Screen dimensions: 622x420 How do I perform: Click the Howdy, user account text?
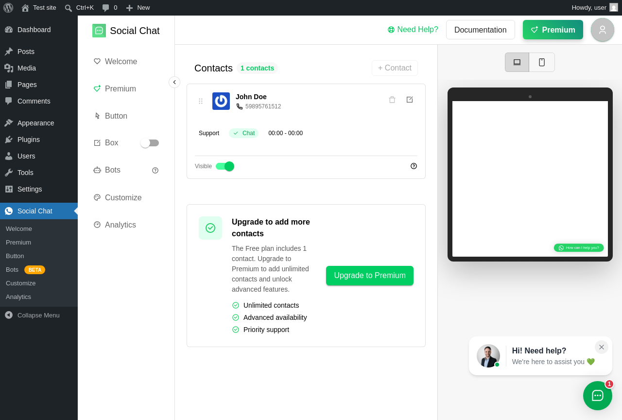[x=589, y=8]
